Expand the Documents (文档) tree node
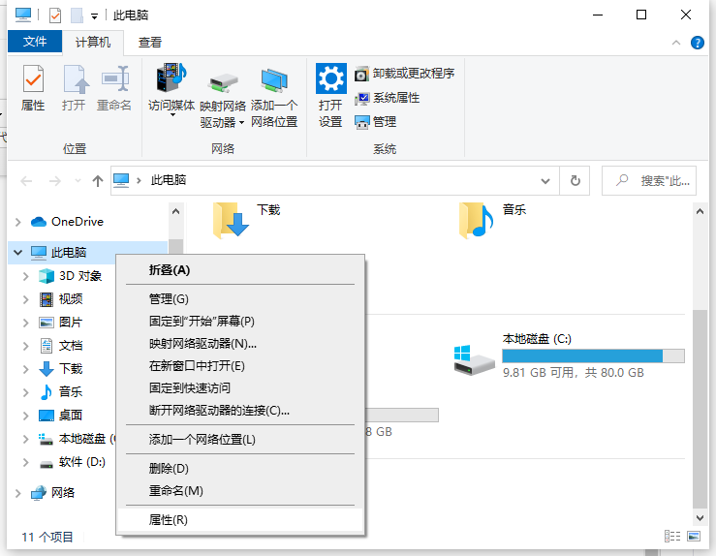Viewport: 716px width, 556px height. (25, 346)
